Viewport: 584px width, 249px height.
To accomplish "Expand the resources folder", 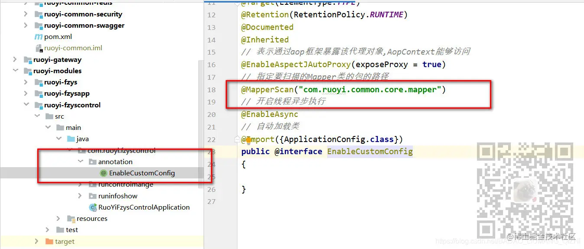I will point(58,219).
